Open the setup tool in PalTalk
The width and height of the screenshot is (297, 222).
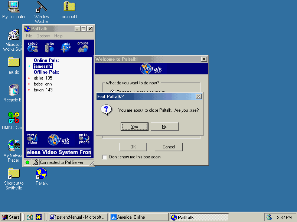pyautogui.click(x=33, y=47)
